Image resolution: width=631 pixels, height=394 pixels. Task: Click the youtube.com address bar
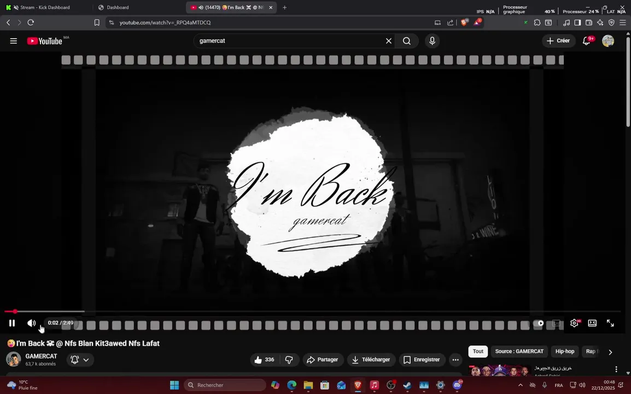270,22
